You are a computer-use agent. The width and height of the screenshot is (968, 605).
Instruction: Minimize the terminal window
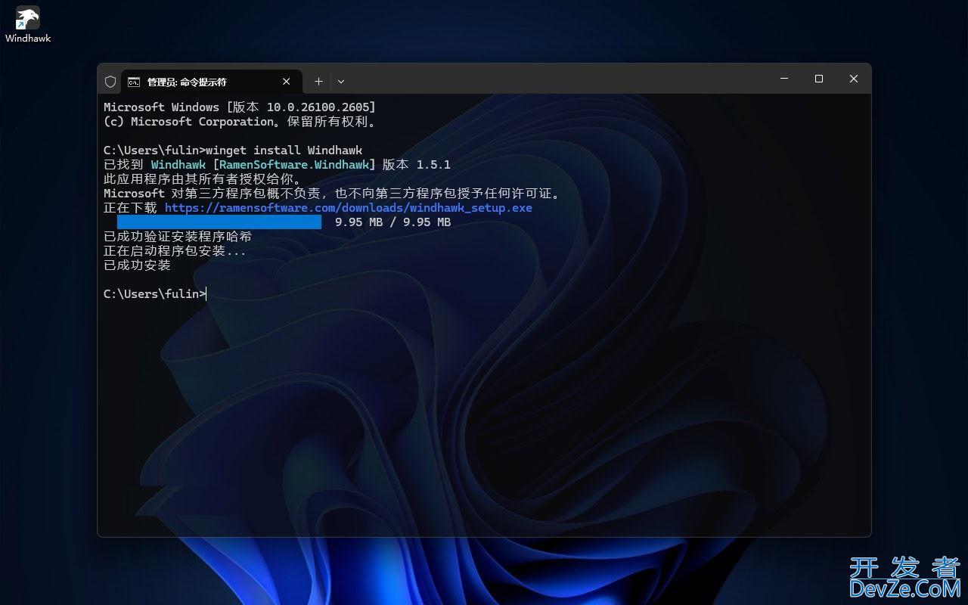coord(784,79)
